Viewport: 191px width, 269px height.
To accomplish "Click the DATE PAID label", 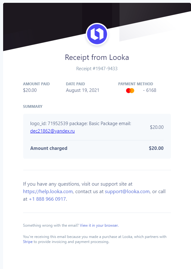I will click(x=75, y=84).
